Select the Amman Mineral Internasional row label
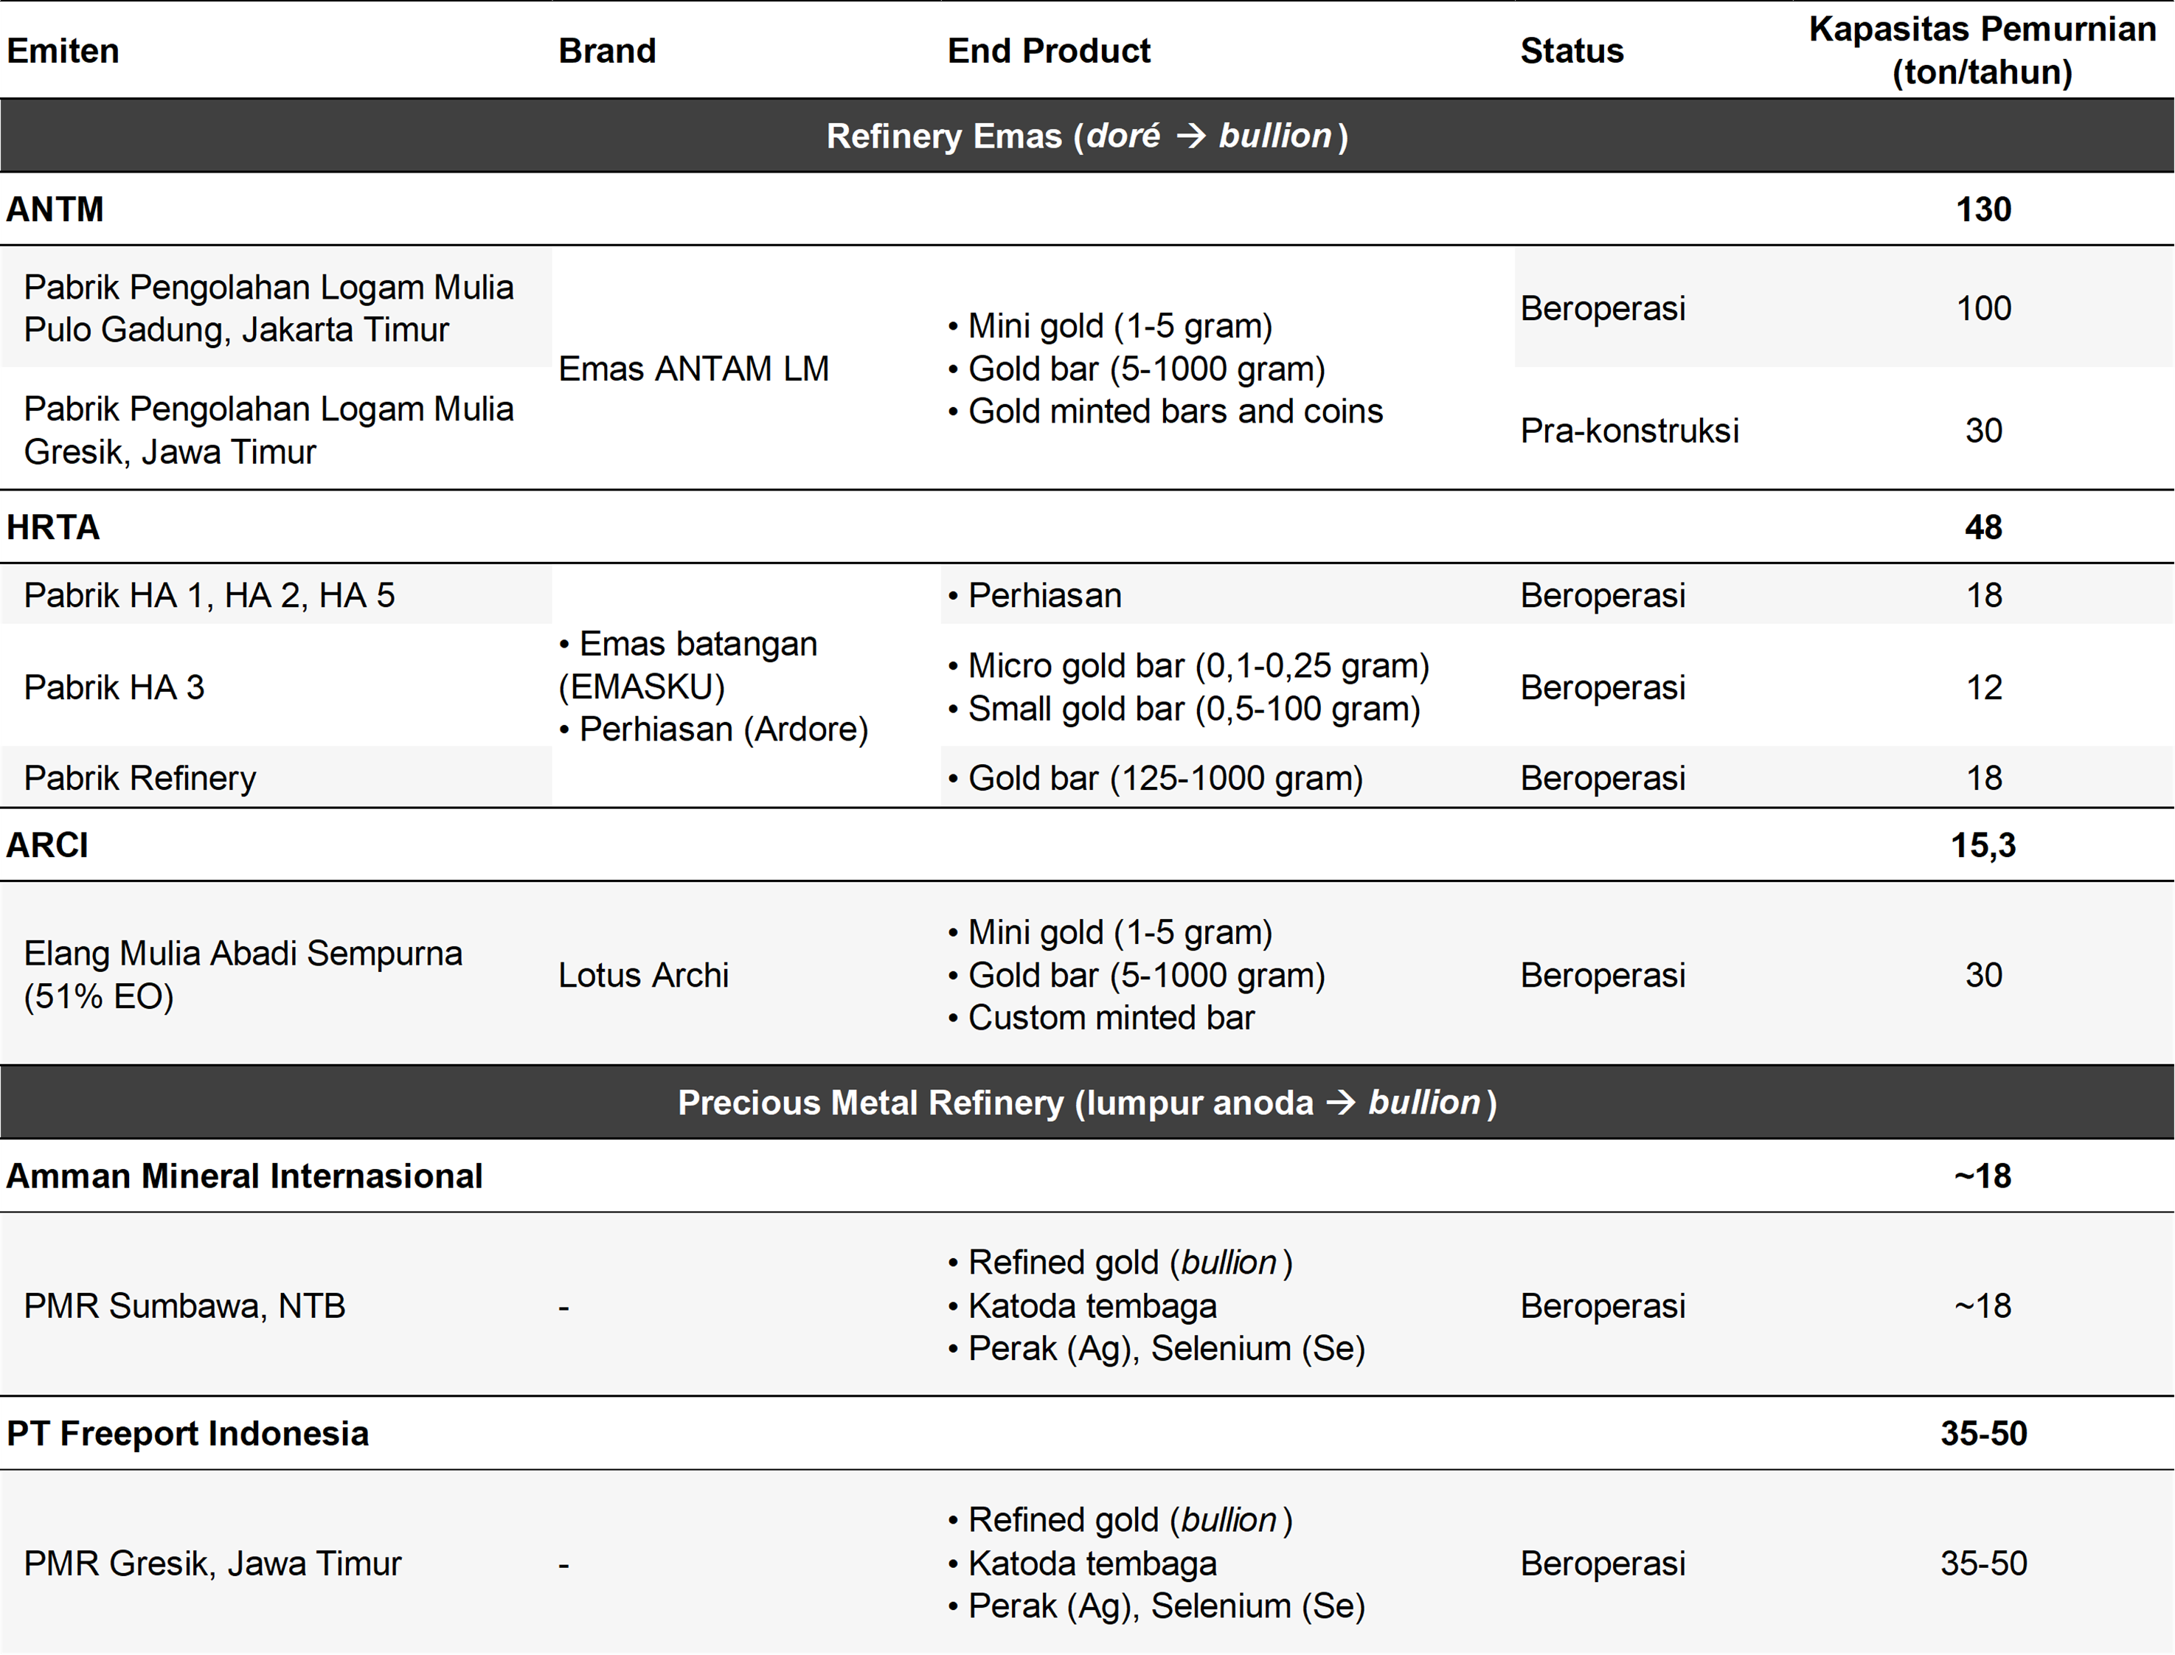This screenshot has height=1655, width=2175. (244, 1176)
